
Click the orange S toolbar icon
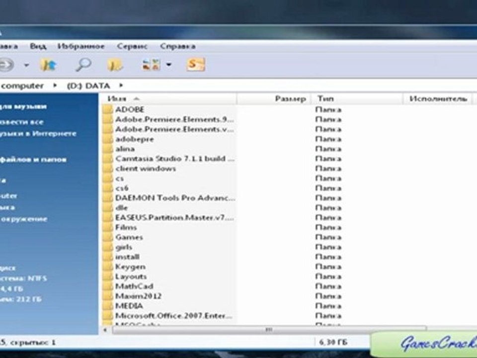click(196, 65)
